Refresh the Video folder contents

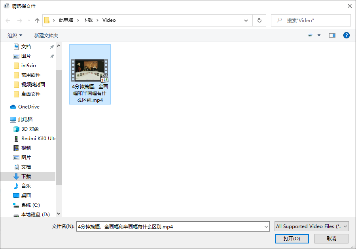259,20
